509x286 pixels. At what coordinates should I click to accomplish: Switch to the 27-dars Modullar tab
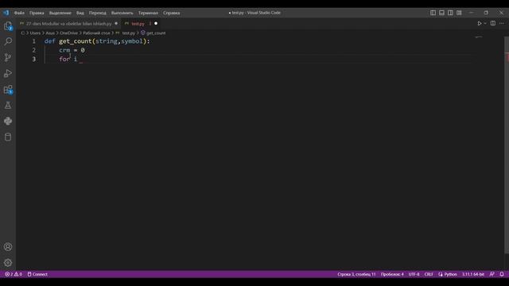point(68,24)
